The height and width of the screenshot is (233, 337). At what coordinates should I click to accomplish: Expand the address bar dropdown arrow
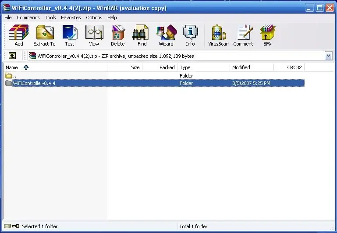328,56
